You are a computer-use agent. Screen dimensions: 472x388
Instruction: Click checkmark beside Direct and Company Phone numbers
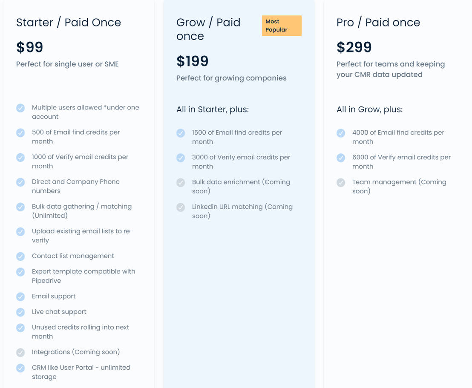coord(20,182)
